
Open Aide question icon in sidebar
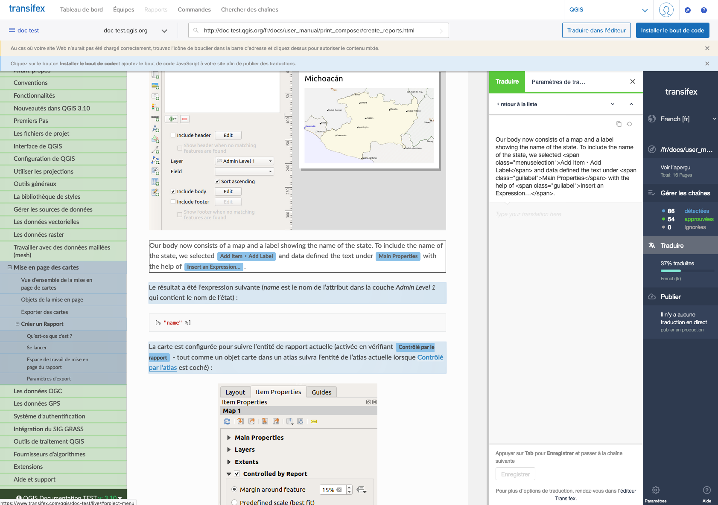707,490
